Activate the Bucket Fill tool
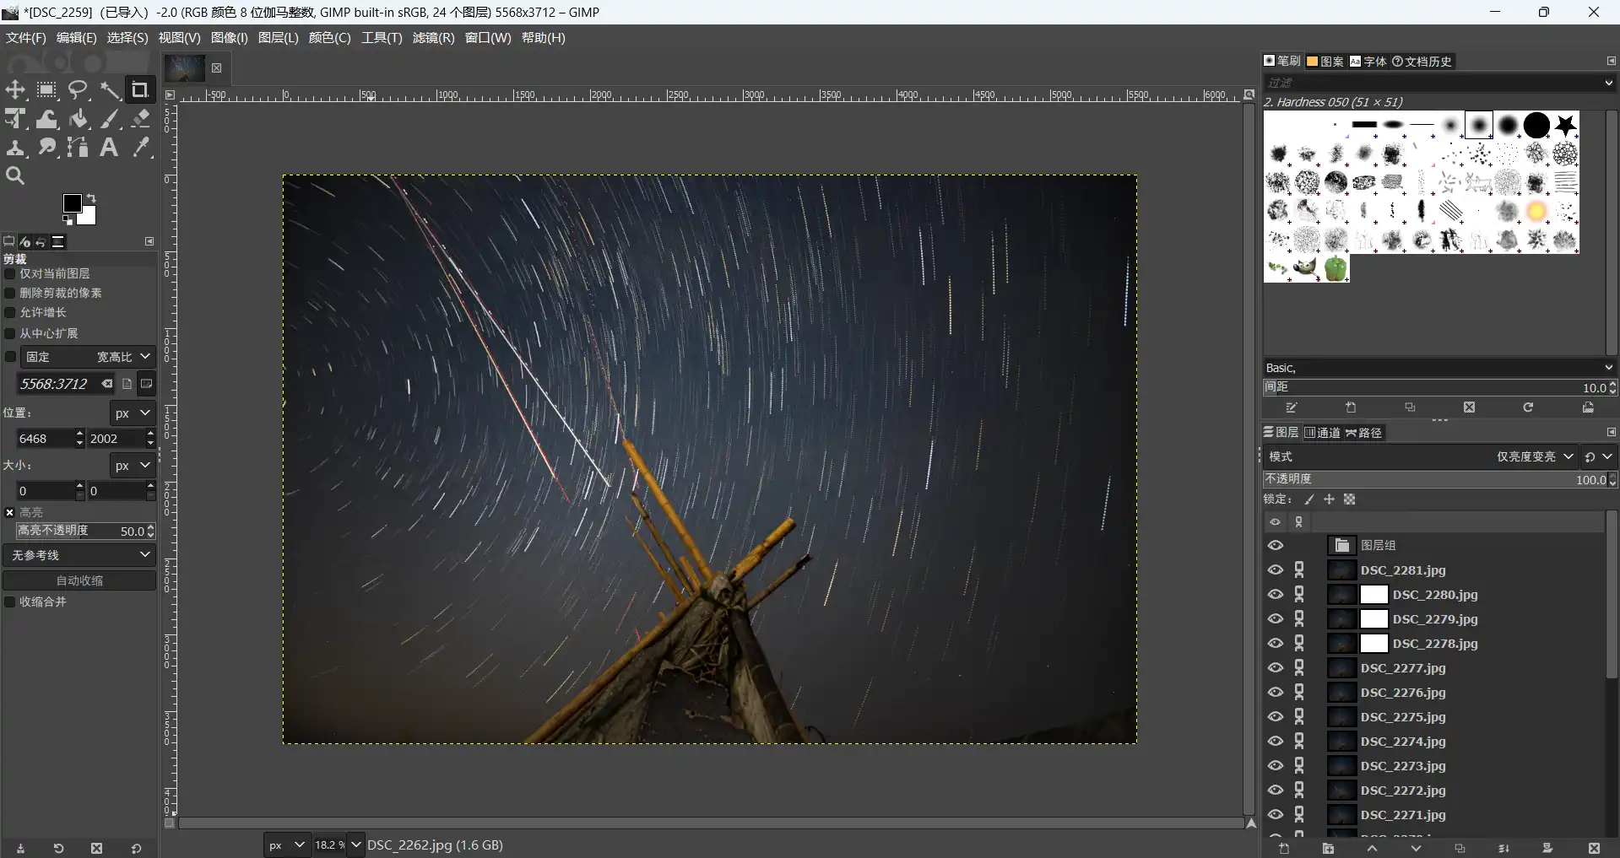This screenshot has width=1620, height=858. [79, 119]
